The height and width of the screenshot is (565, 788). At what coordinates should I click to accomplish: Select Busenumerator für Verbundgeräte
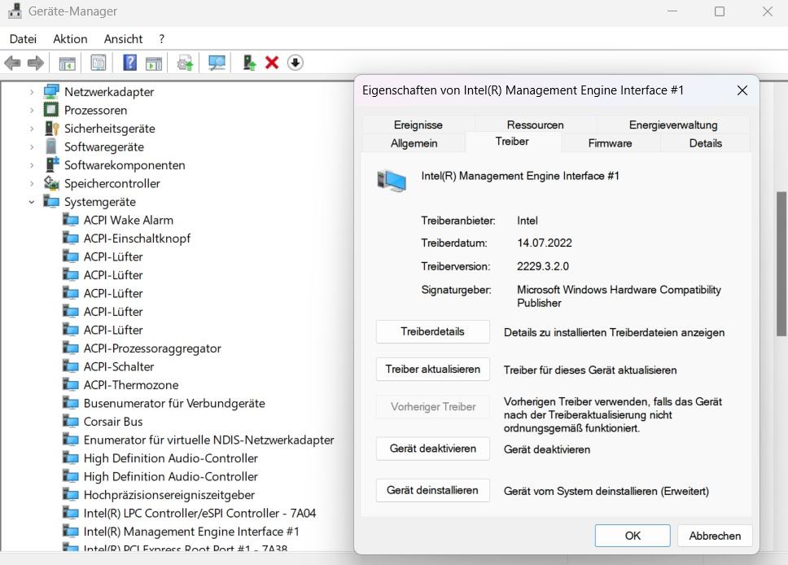[174, 403]
